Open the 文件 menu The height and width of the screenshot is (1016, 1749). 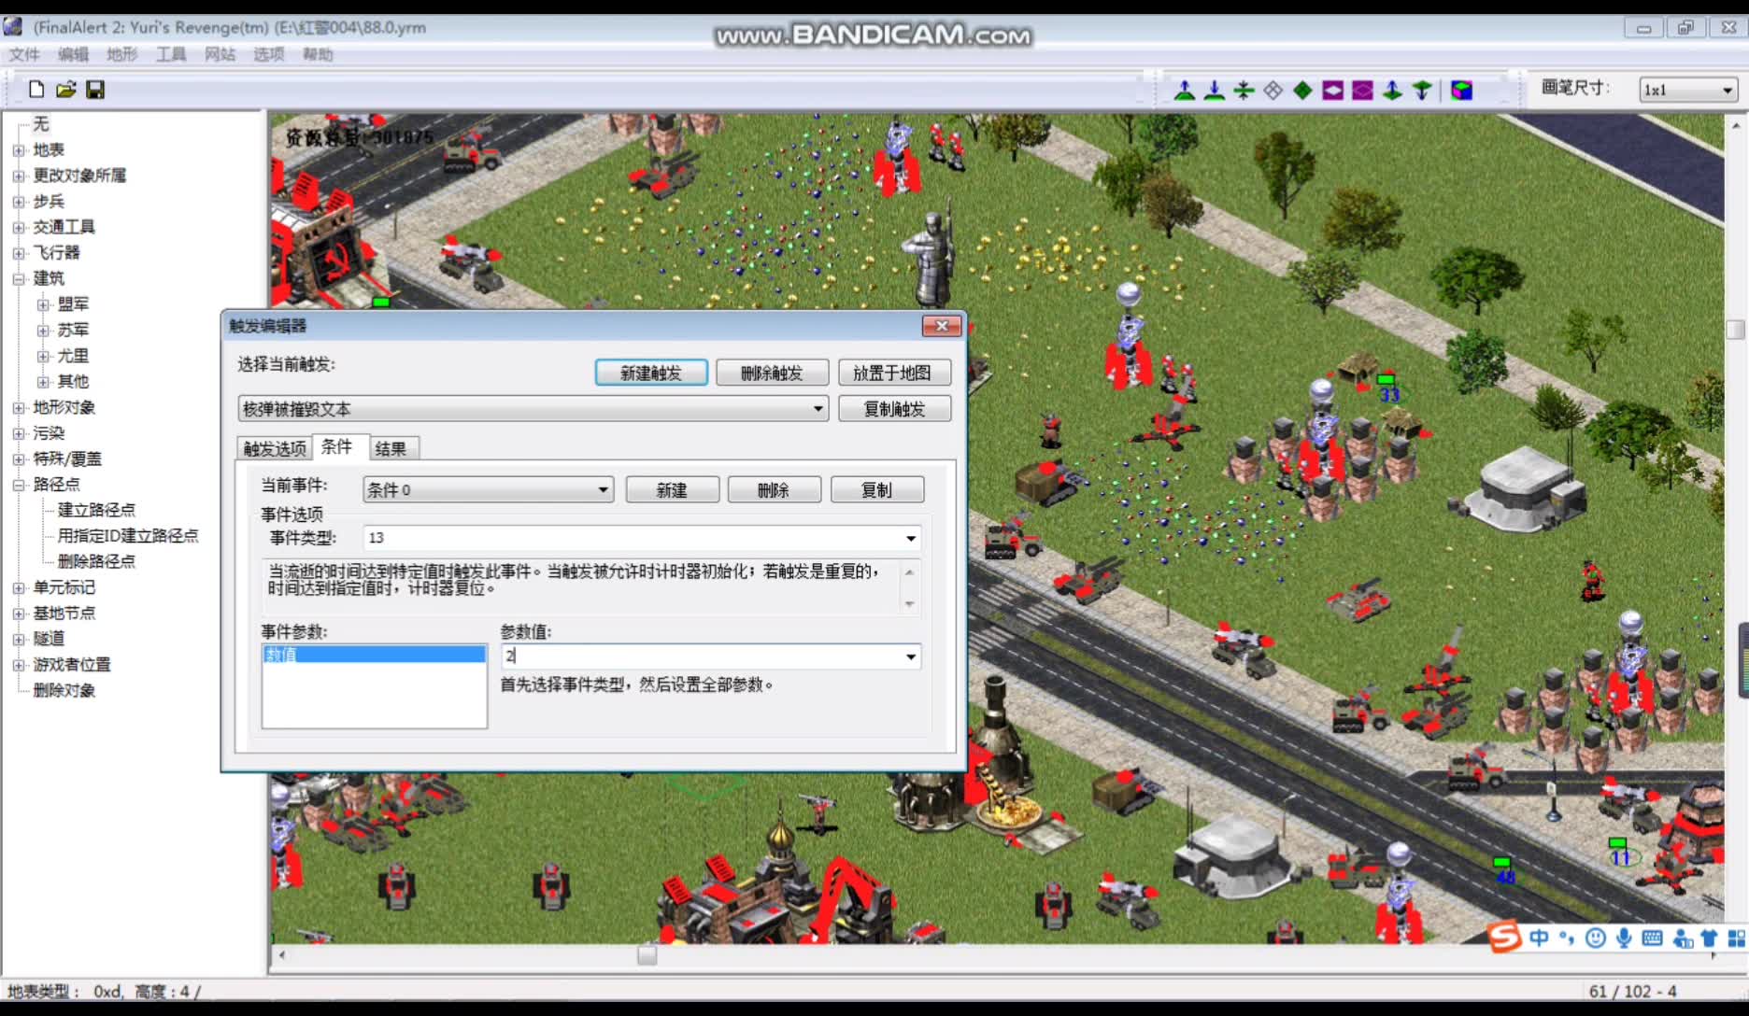[x=24, y=54]
